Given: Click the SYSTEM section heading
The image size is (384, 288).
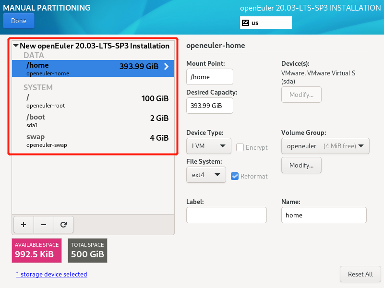Looking at the screenshot, I should [38, 87].
